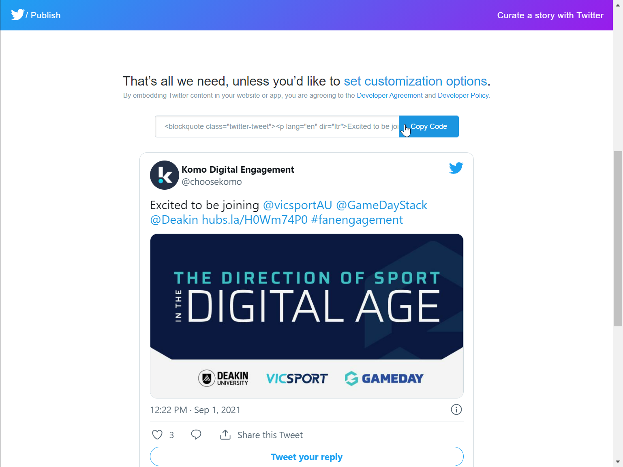This screenshot has height=467, width=623.
Task: Click the Tweet your reply button
Action: pyautogui.click(x=306, y=457)
